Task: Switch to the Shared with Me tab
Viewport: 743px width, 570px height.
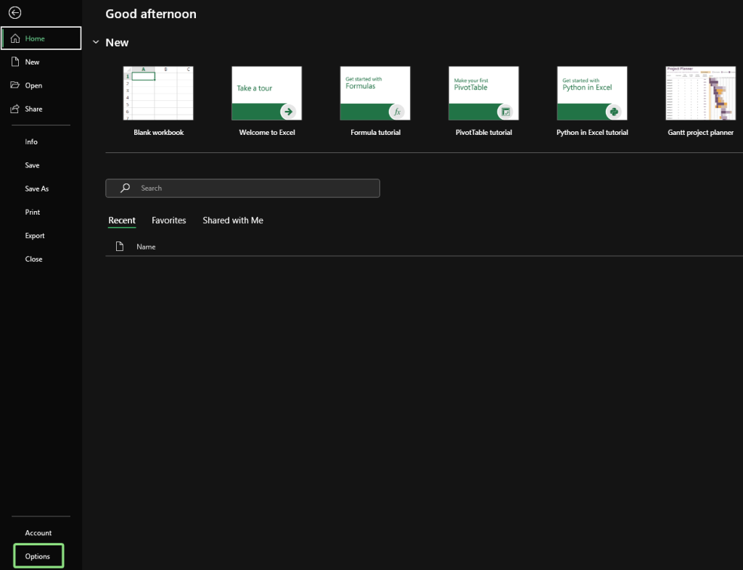Action: pyautogui.click(x=232, y=220)
